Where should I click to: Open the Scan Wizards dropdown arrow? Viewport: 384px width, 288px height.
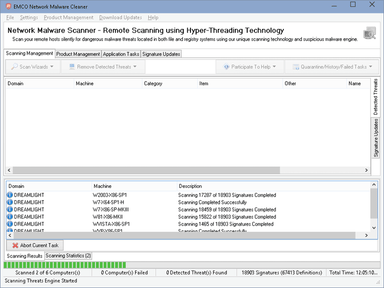[x=52, y=67]
